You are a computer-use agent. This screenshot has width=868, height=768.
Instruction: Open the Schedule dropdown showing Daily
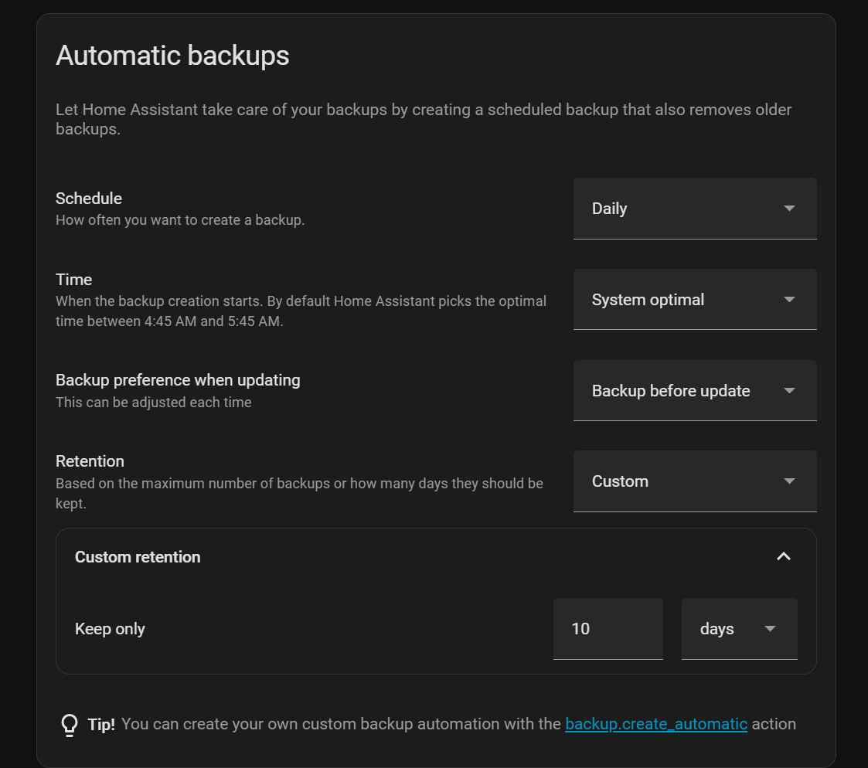click(680, 209)
